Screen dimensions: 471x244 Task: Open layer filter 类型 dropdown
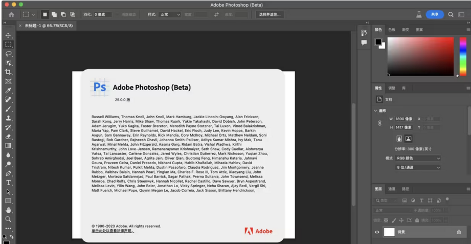pos(386,201)
